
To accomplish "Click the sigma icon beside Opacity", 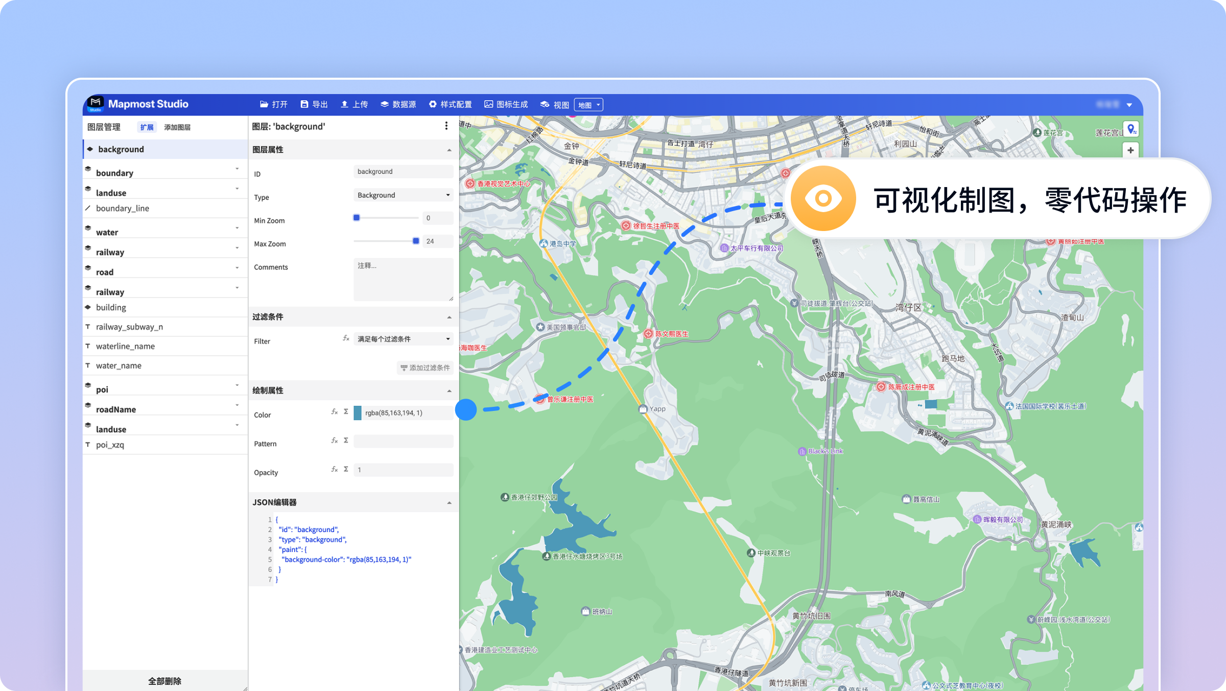I will point(346,469).
